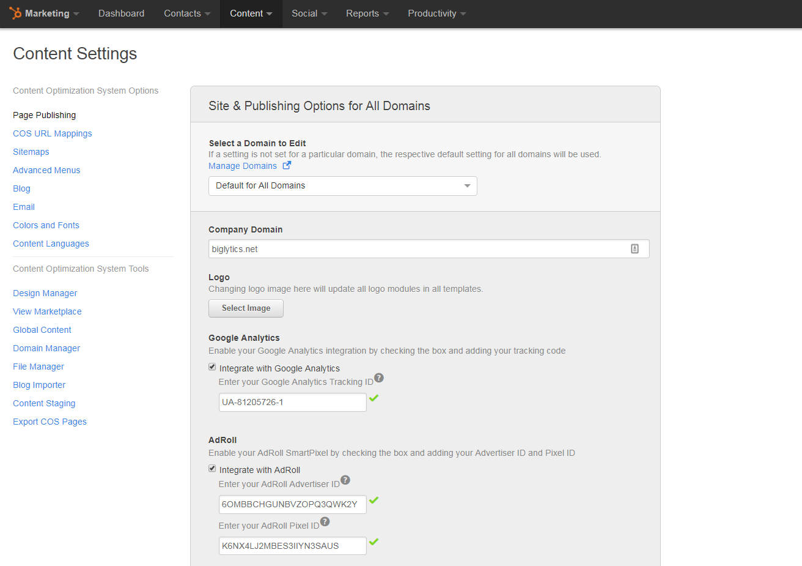Click the AdRoll Advertiser ID input field
The image size is (802, 566).
tap(292, 504)
